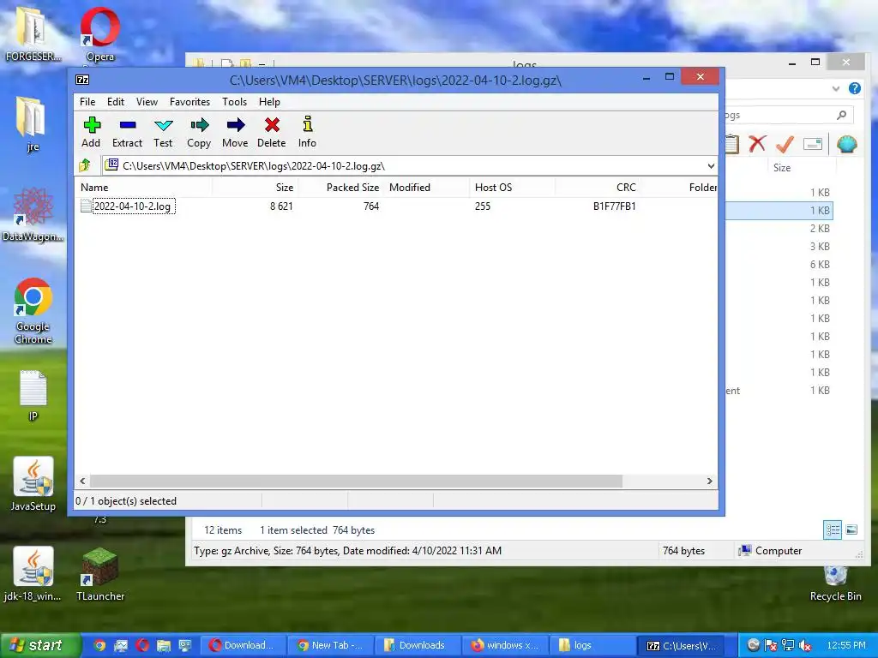The image size is (878, 658).
Task: Open the Opera desktop shortcut
Action: [x=100, y=33]
